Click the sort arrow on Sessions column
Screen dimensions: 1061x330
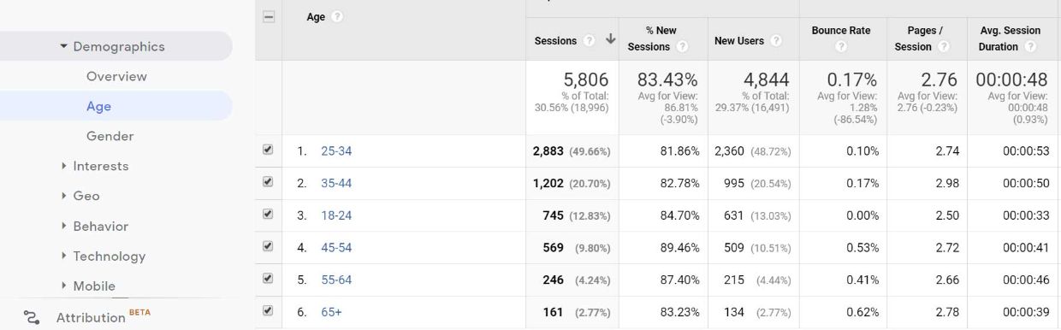click(610, 39)
